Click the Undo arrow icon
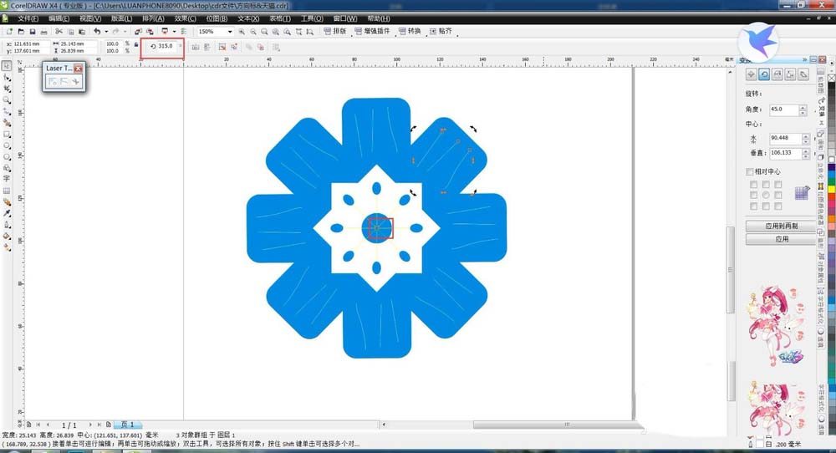Image resolution: width=836 pixels, height=453 pixels. 97,32
